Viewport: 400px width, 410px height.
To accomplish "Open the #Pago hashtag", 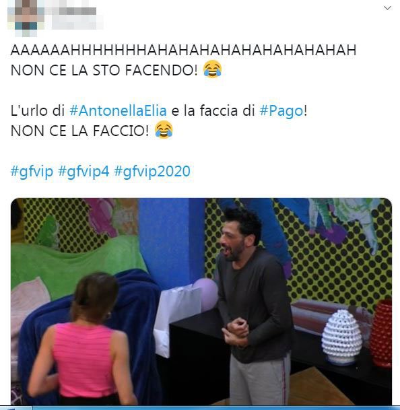I will point(281,110).
